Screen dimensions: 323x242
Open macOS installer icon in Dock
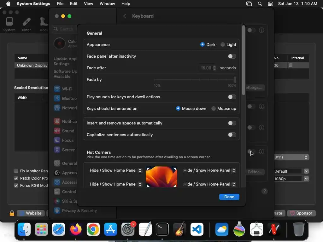tap(239, 229)
